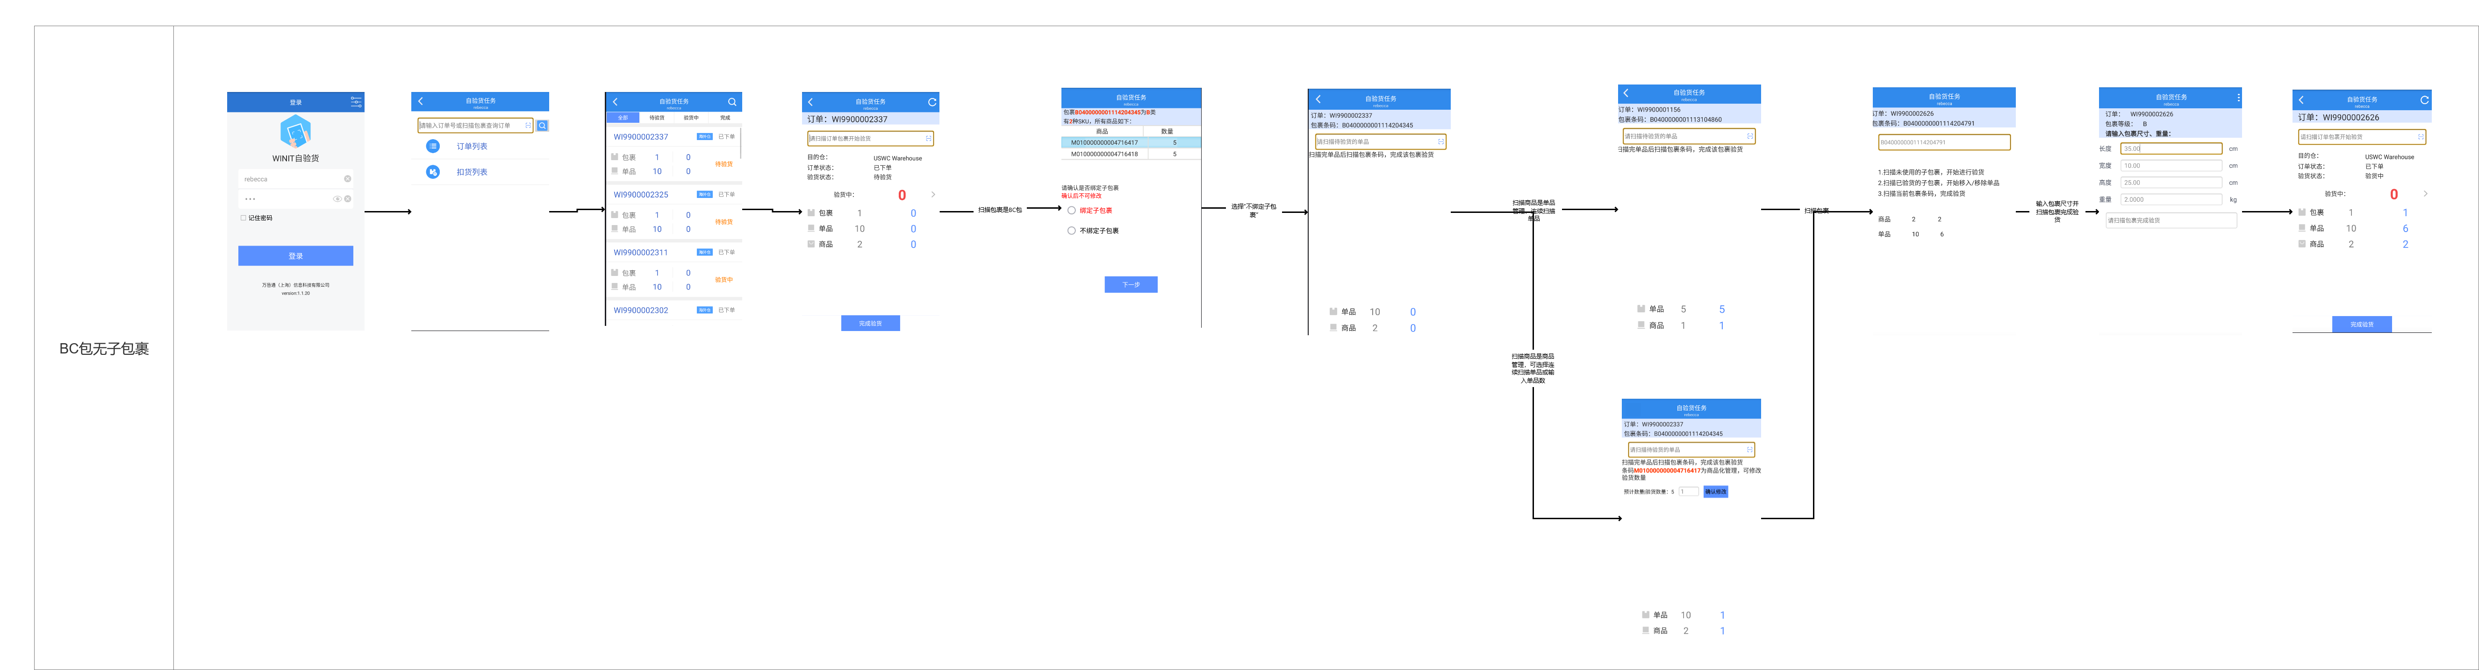Focus the 请扫描包裹完成验货 field
The image size is (2479, 670).
coord(2171,220)
